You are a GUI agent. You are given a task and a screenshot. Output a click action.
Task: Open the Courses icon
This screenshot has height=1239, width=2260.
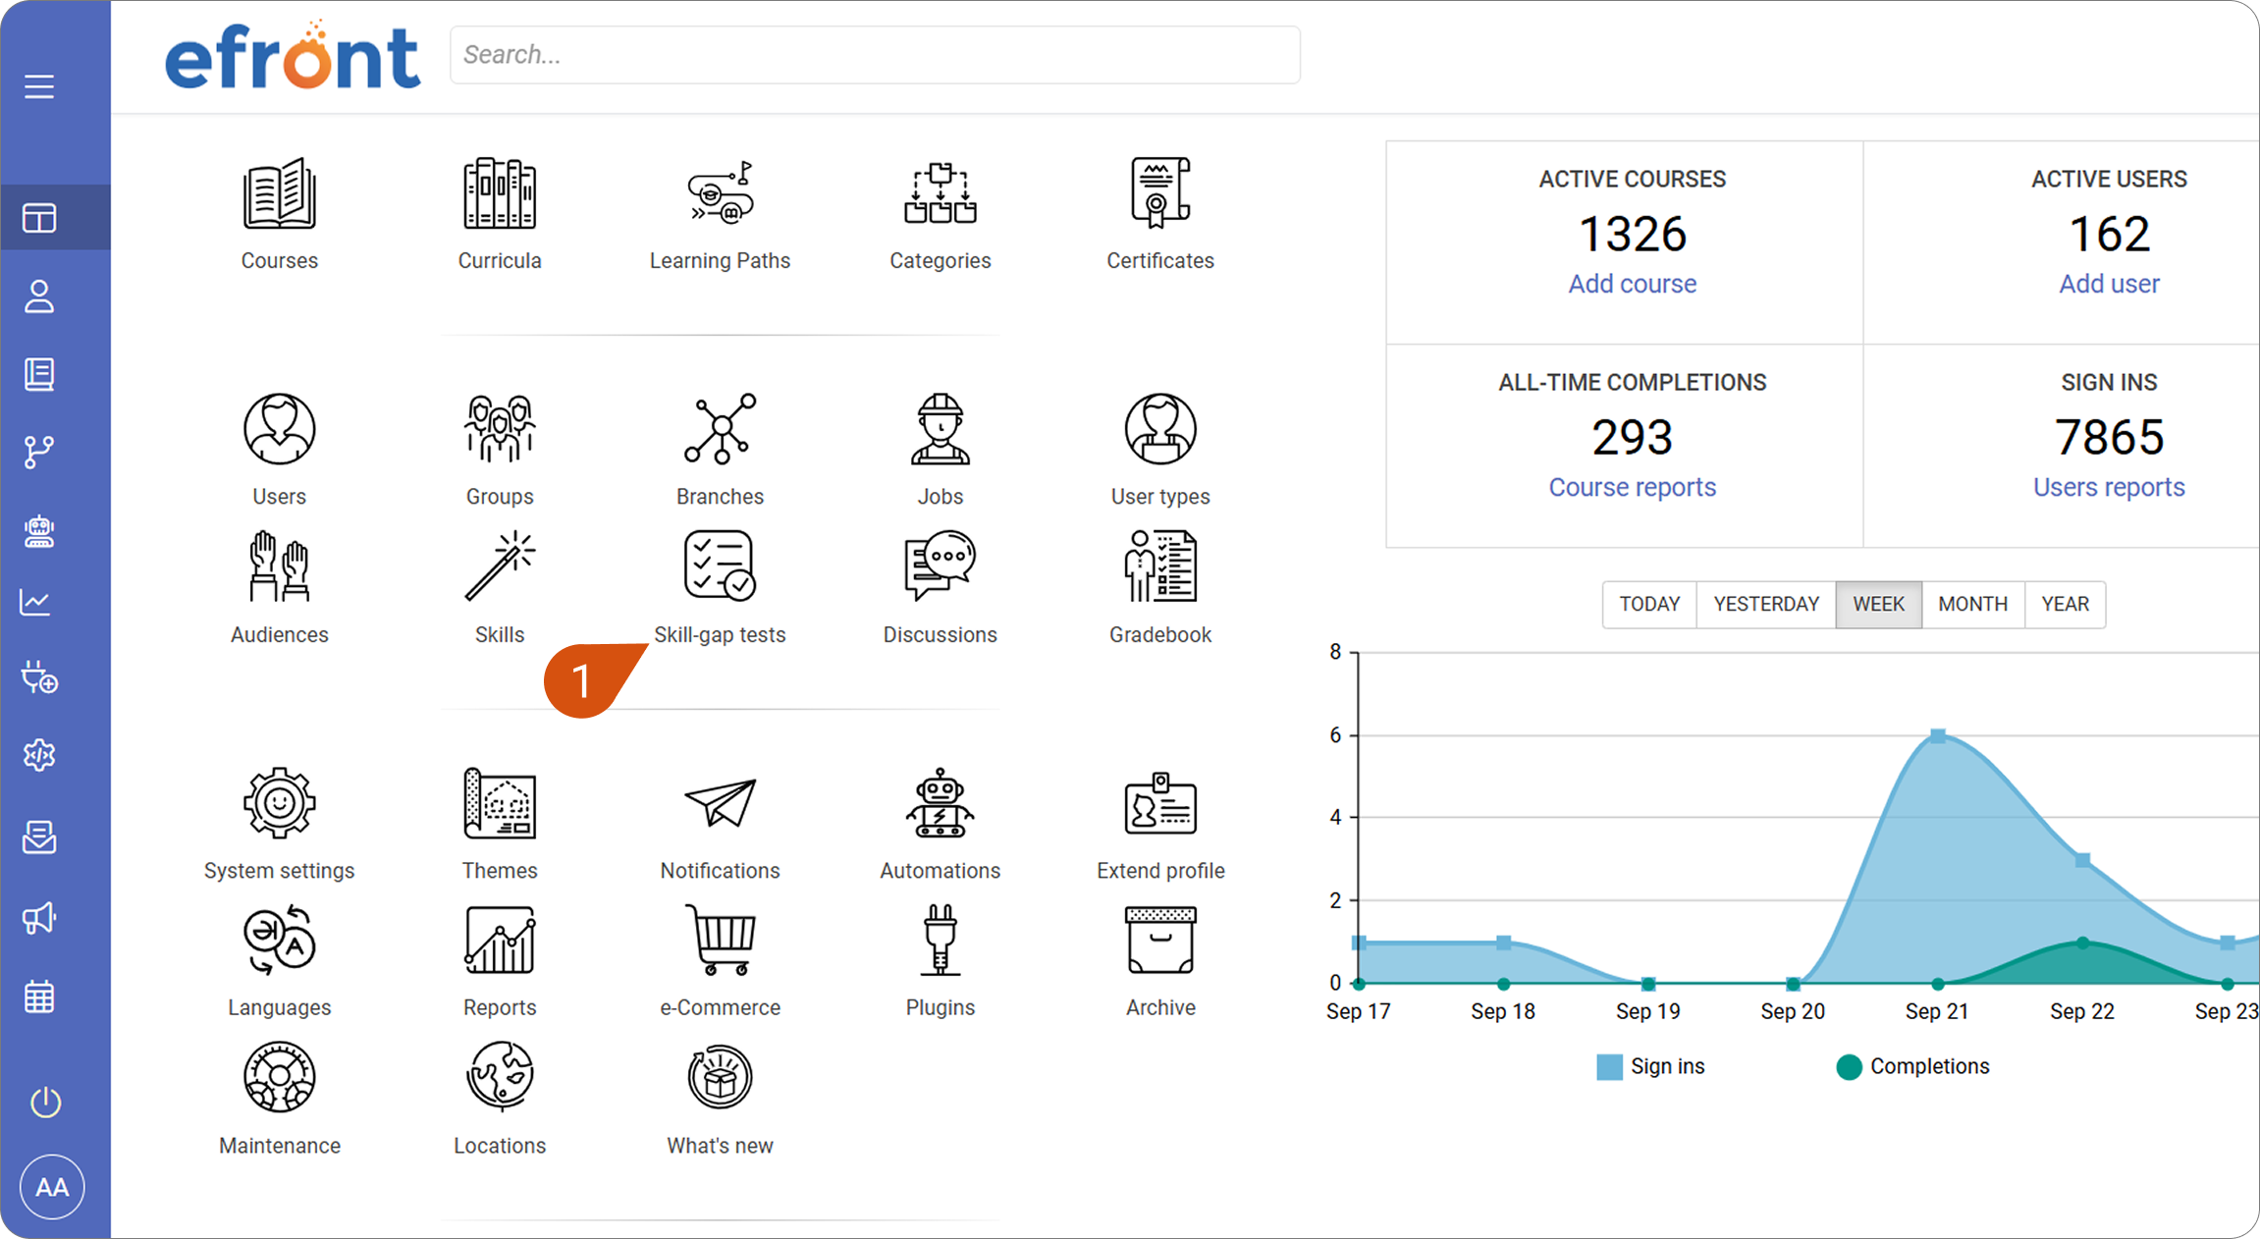coord(280,194)
